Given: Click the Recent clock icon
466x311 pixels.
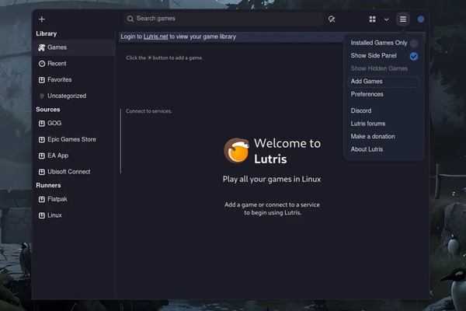Looking at the screenshot, I should (x=42, y=64).
